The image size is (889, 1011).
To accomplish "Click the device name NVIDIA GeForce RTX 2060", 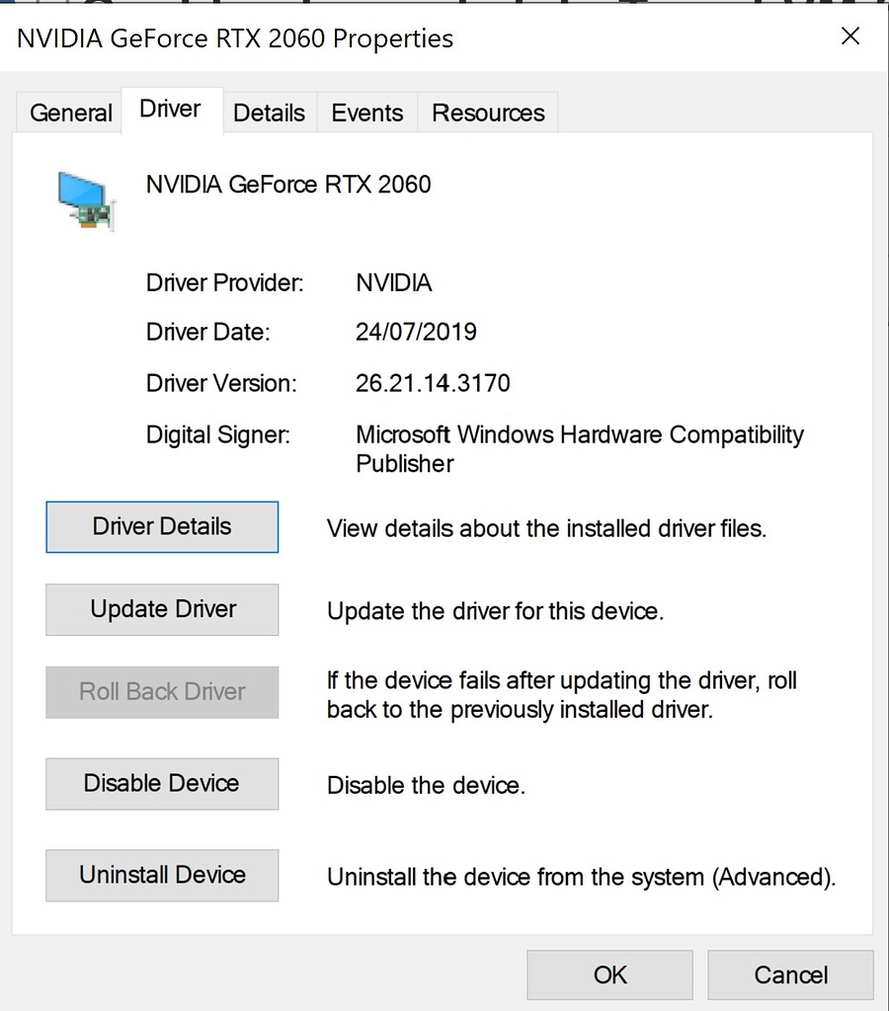I will [287, 185].
